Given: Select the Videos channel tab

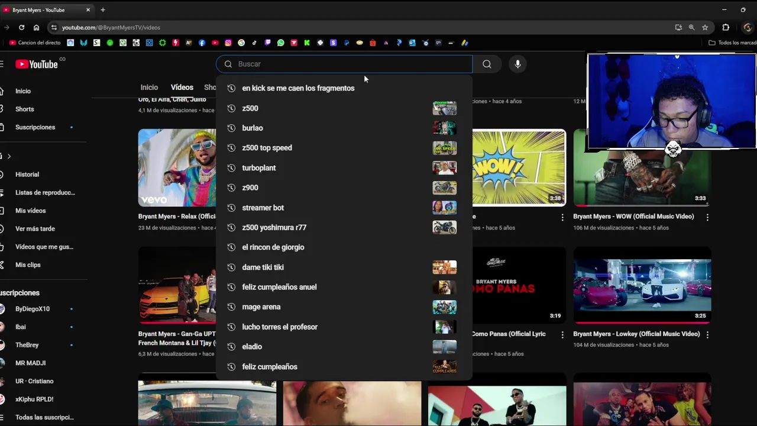Looking at the screenshot, I should pos(182,87).
